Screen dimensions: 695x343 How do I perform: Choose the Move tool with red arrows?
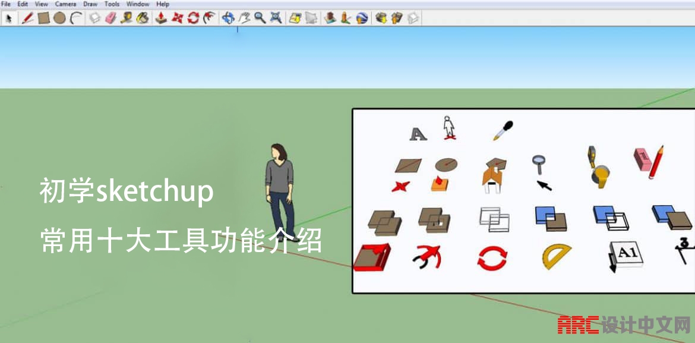click(x=176, y=18)
